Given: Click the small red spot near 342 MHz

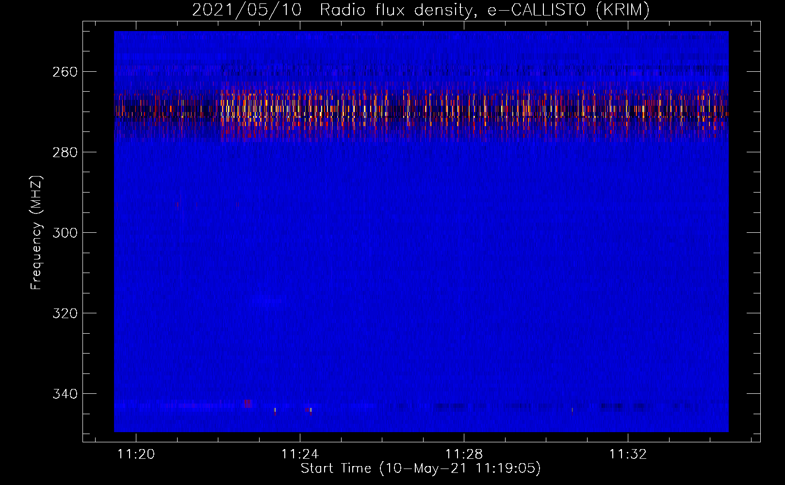Looking at the screenshot, I should (248, 404).
